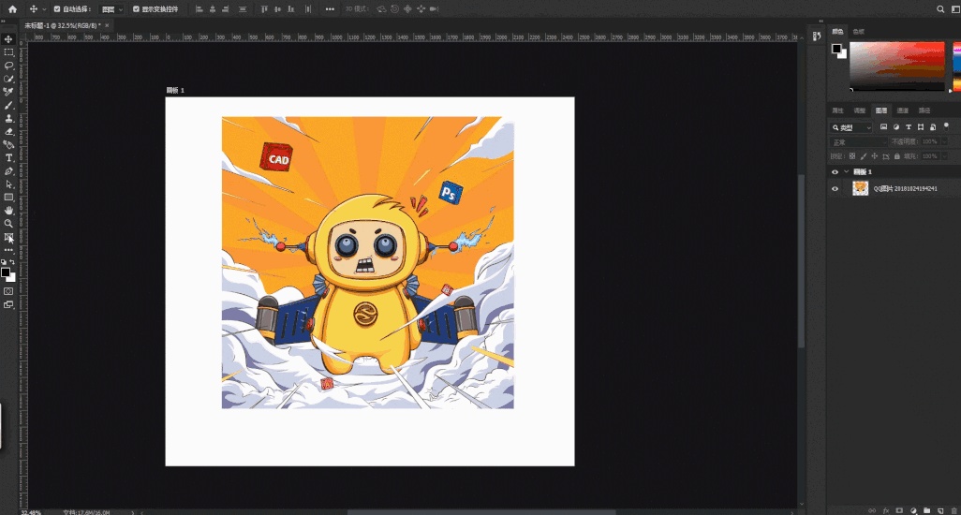This screenshot has width=961, height=515.
Task: Open the Search magnifier at top right
Action: pyautogui.click(x=940, y=9)
